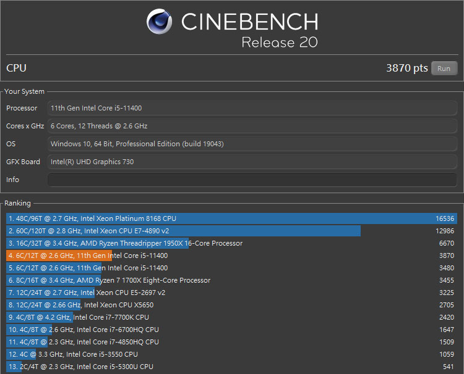This screenshot has height=374, width=464.
Task: Click the CPU Run button
Action: coord(444,68)
